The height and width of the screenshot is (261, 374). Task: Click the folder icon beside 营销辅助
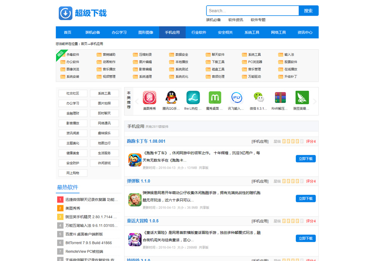pyautogui.click(x=99, y=55)
